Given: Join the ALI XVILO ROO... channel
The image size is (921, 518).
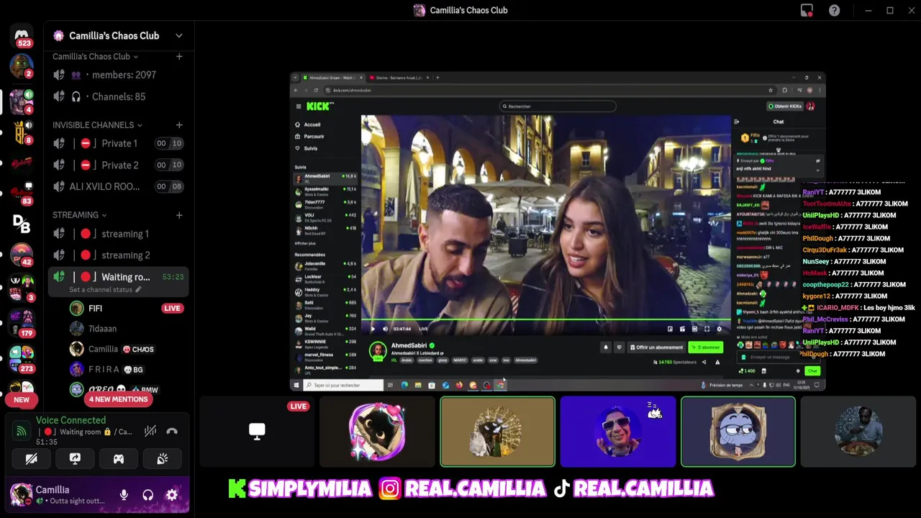Looking at the screenshot, I should [119, 186].
